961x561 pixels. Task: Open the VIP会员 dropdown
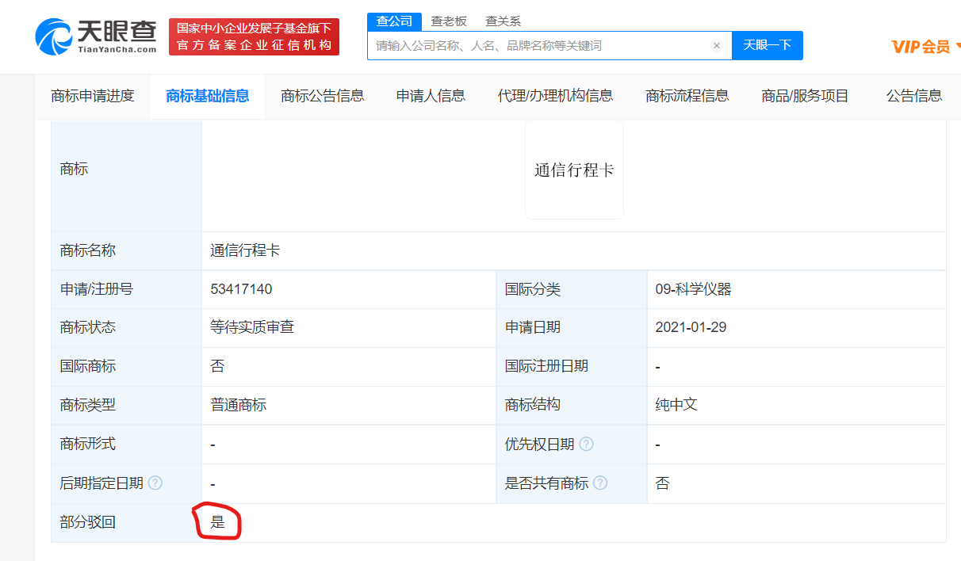tap(925, 47)
